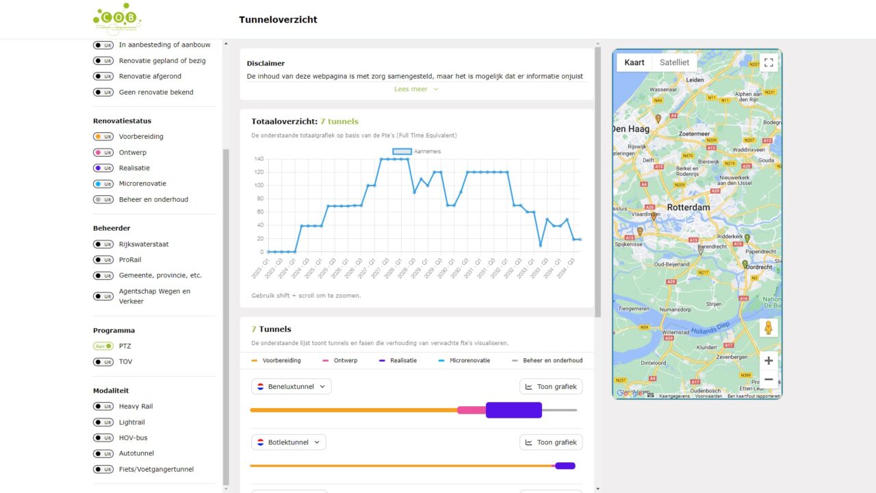
Task: Turn on the Realisatie status toggle
Action: click(x=103, y=168)
